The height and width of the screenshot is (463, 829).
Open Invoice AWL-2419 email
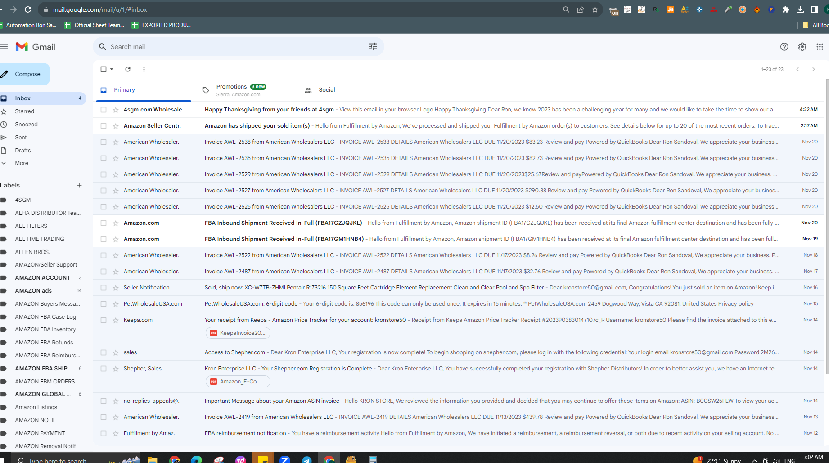click(x=459, y=417)
